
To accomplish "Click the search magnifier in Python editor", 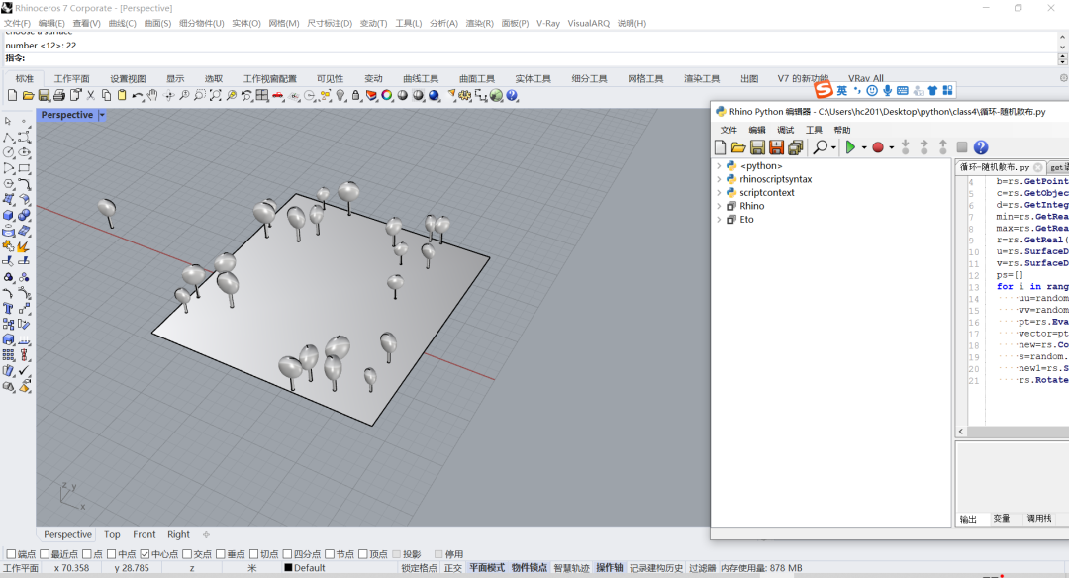I will (x=821, y=147).
